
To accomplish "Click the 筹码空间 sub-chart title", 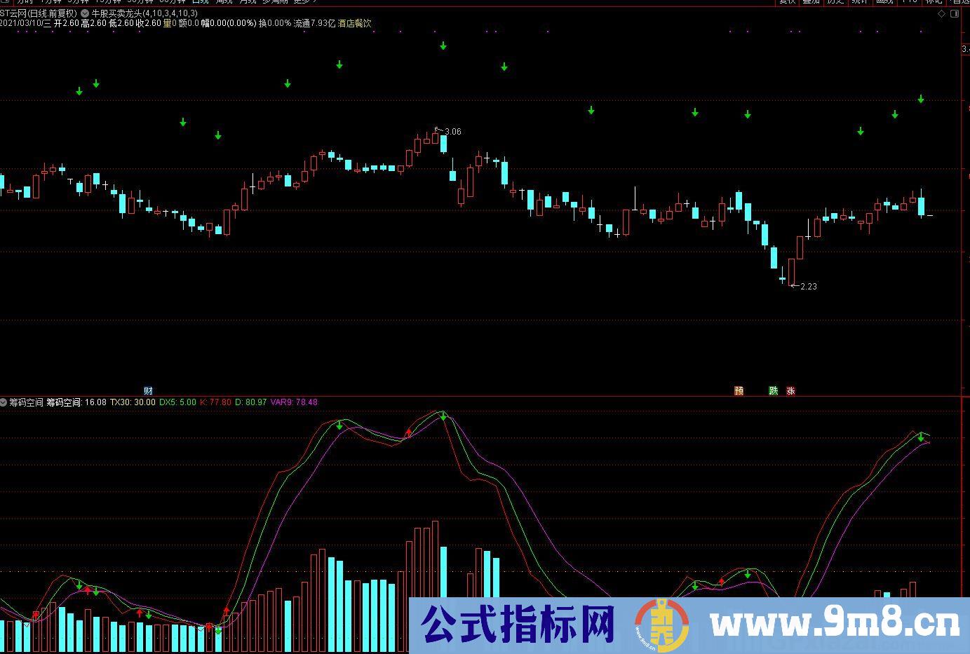I will pos(26,402).
